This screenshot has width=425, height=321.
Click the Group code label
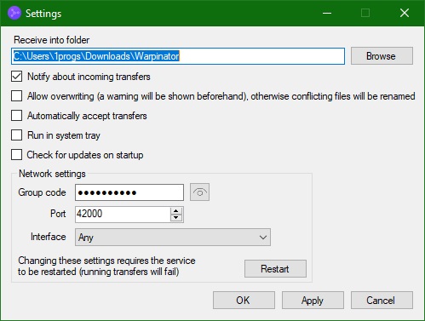click(x=42, y=192)
